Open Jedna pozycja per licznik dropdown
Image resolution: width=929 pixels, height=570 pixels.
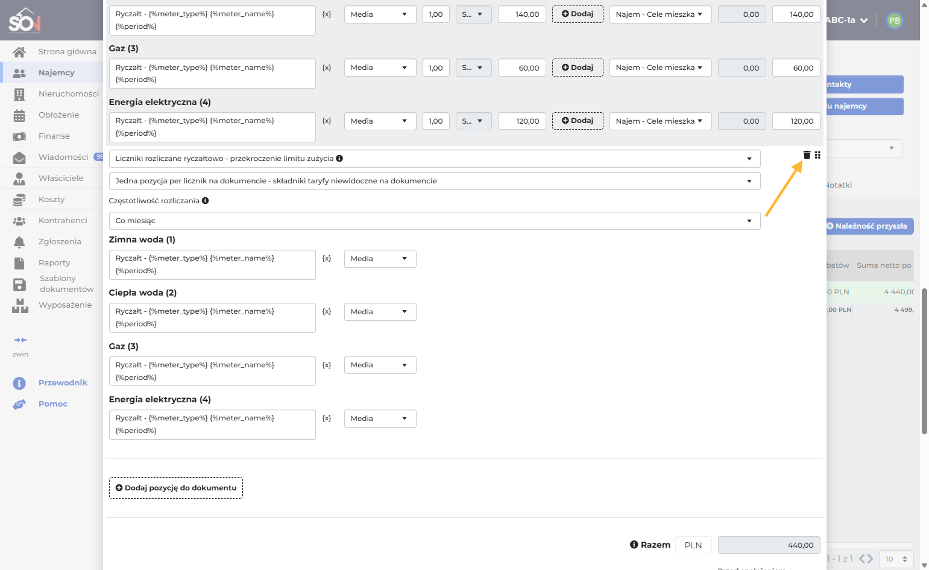(435, 181)
